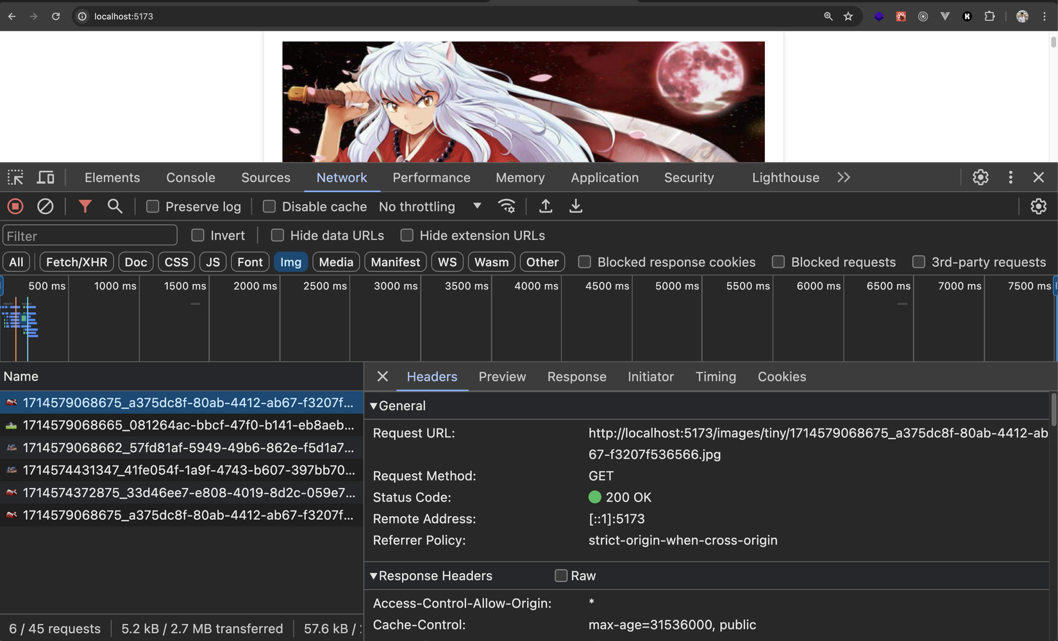Toggle the device emulation toolbar
This screenshot has width=1058, height=641.
[45, 177]
